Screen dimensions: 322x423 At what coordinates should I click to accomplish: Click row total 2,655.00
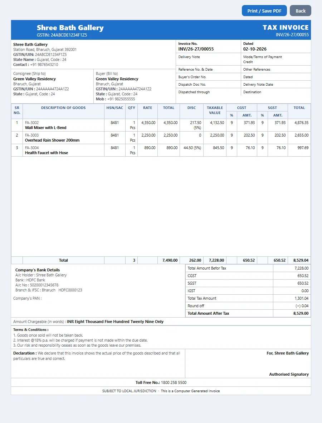pyautogui.click(x=301, y=135)
